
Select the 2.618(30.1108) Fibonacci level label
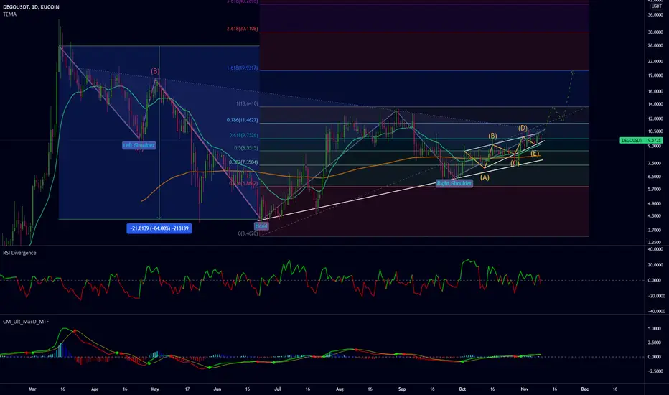point(243,29)
